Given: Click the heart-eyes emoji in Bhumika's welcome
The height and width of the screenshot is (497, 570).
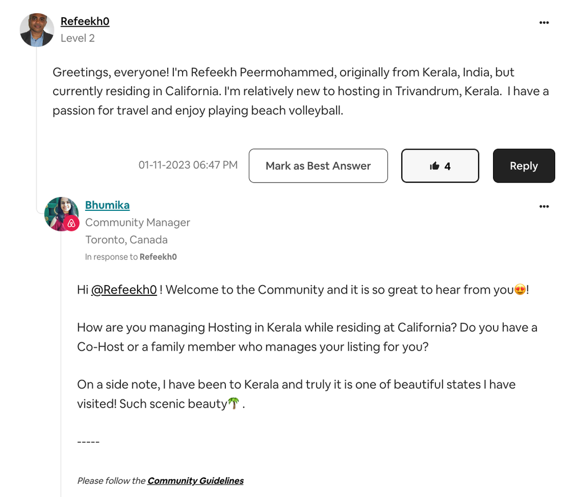Looking at the screenshot, I should 520,290.
